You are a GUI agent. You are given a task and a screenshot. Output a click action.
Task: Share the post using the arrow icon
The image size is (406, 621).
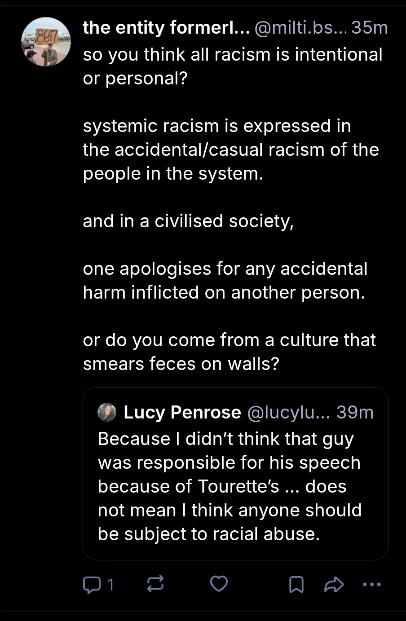(334, 585)
